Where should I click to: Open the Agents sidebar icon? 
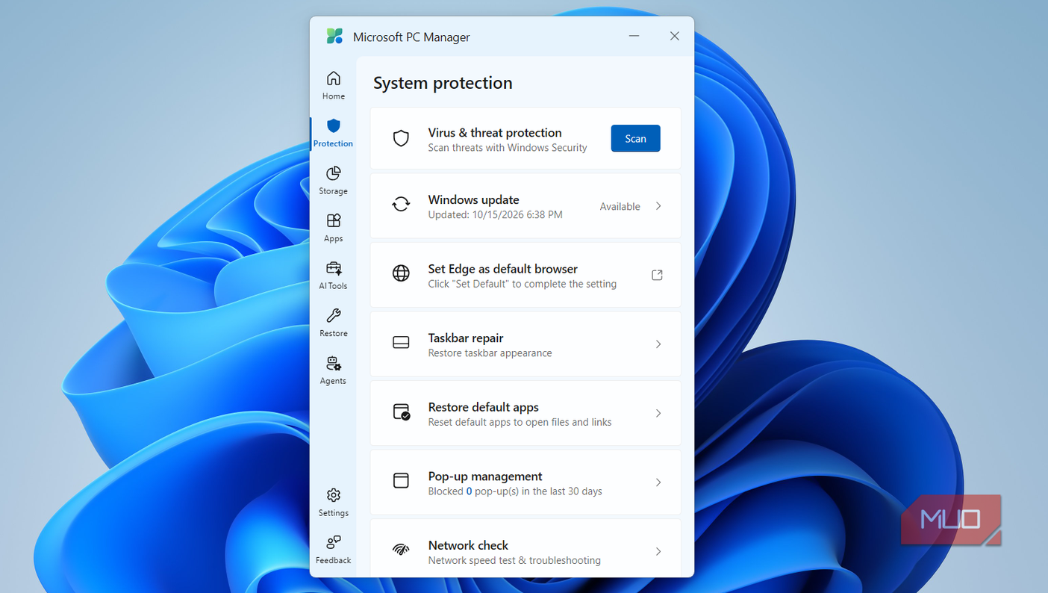point(334,363)
